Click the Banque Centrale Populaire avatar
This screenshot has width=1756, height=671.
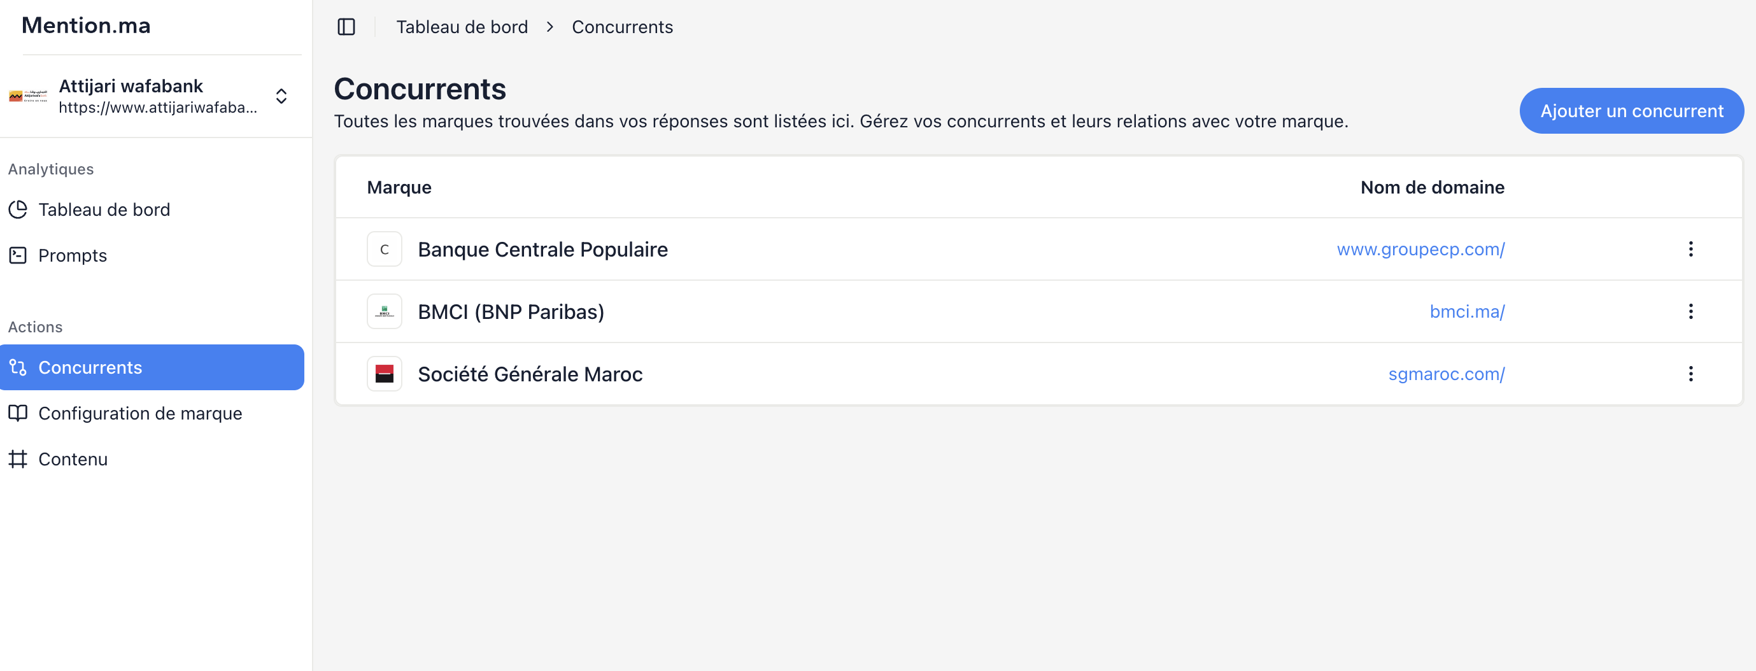point(385,250)
